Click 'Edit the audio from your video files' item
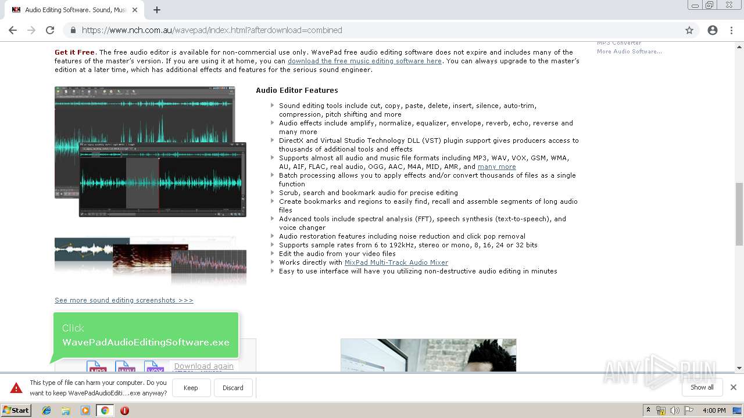Image resolution: width=744 pixels, height=418 pixels. coord(337,254)
